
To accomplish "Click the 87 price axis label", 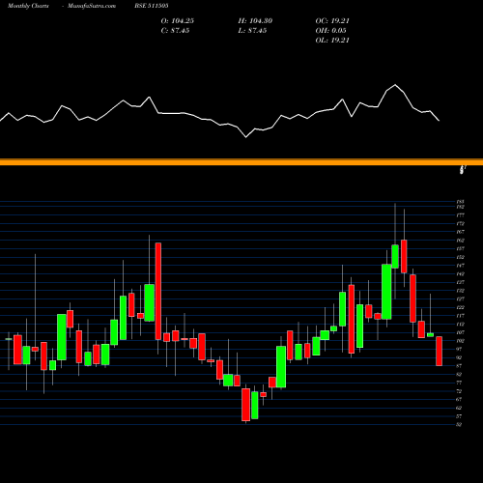I will 459,366.
